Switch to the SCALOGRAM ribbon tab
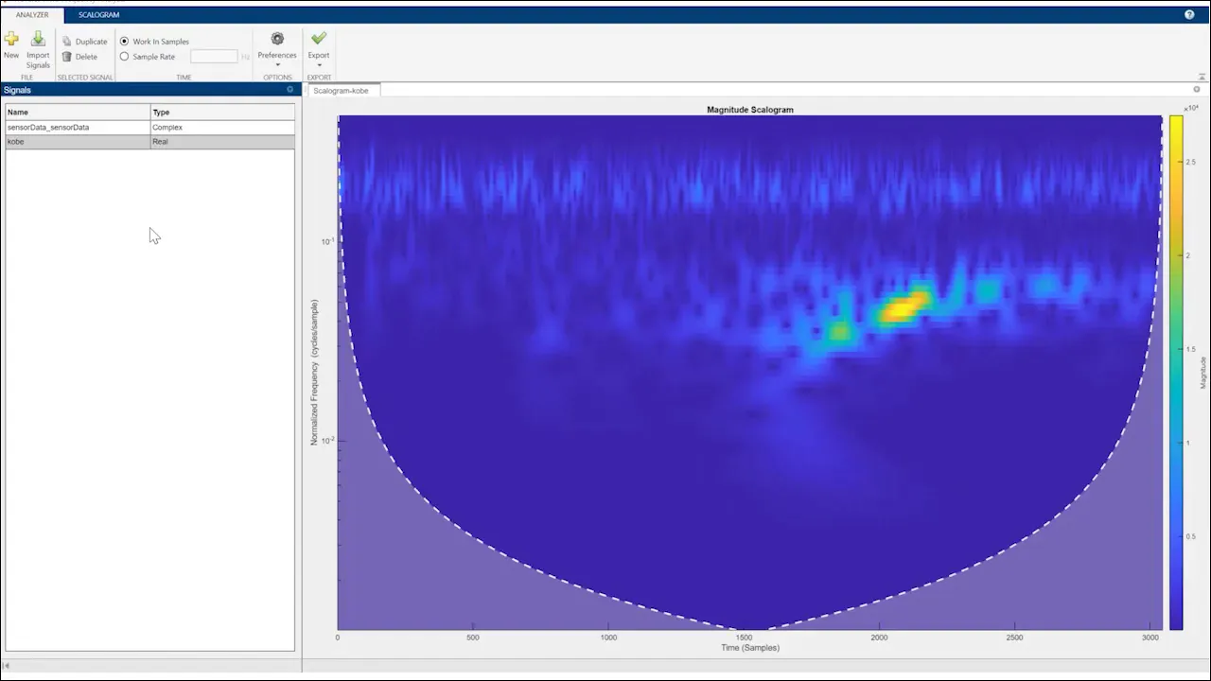 click(98, 15)
